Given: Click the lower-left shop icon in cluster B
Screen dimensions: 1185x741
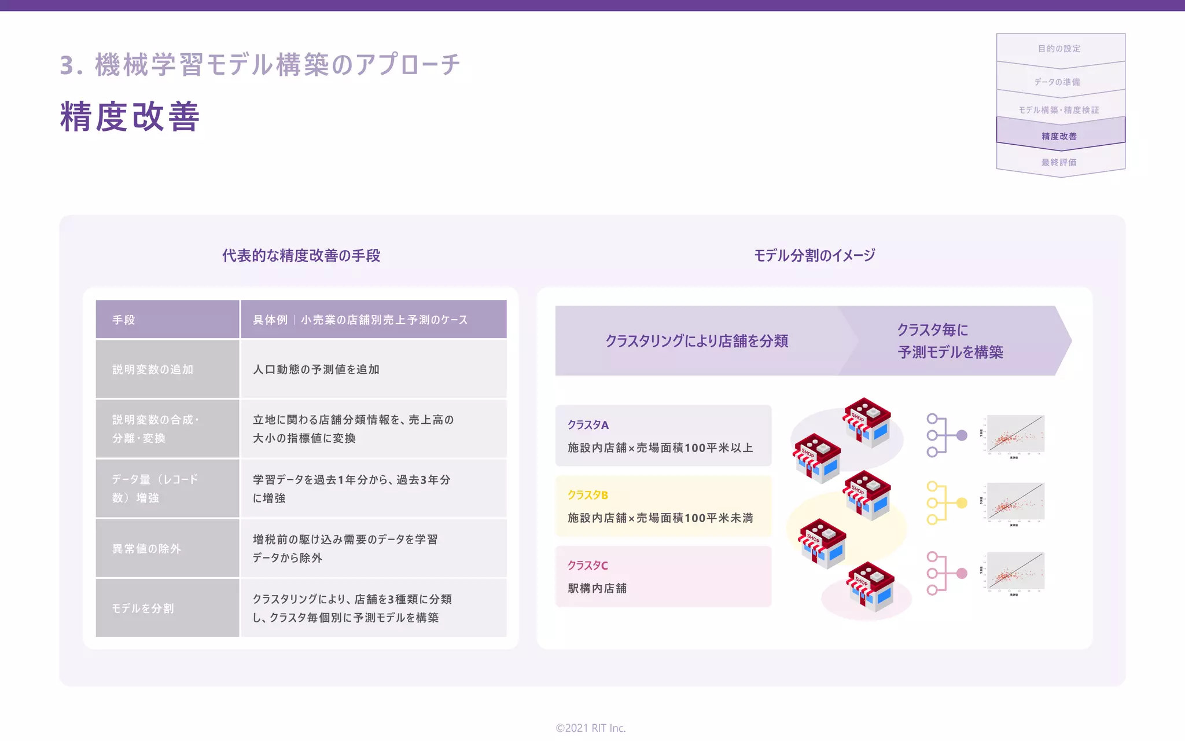Looking at the screenshot, I should click(x=822, y=544).
